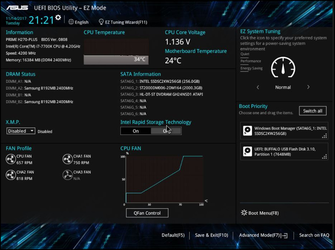
Task: Select the BUFFALO USB Flash Disk icon
Action: pos(248,151)
